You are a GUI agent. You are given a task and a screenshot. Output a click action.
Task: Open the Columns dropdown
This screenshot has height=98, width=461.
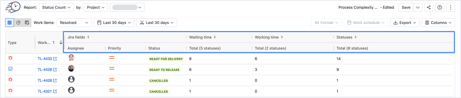tap(438, 23)
